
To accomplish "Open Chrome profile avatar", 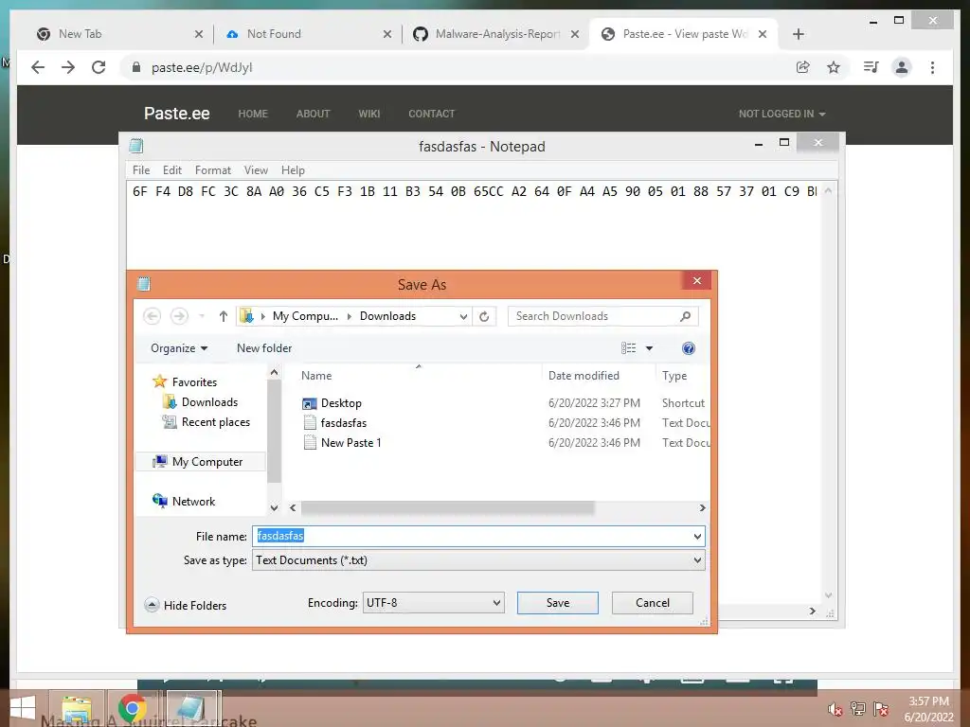I will pos(902,67).
